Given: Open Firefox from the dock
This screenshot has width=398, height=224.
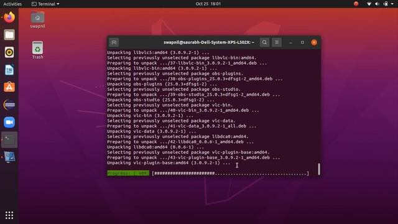Looking at the screenshot, I should pyautogui.click(x=9, y=17).
